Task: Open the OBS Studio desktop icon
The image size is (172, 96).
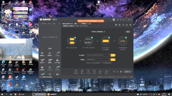Action: 17,3
